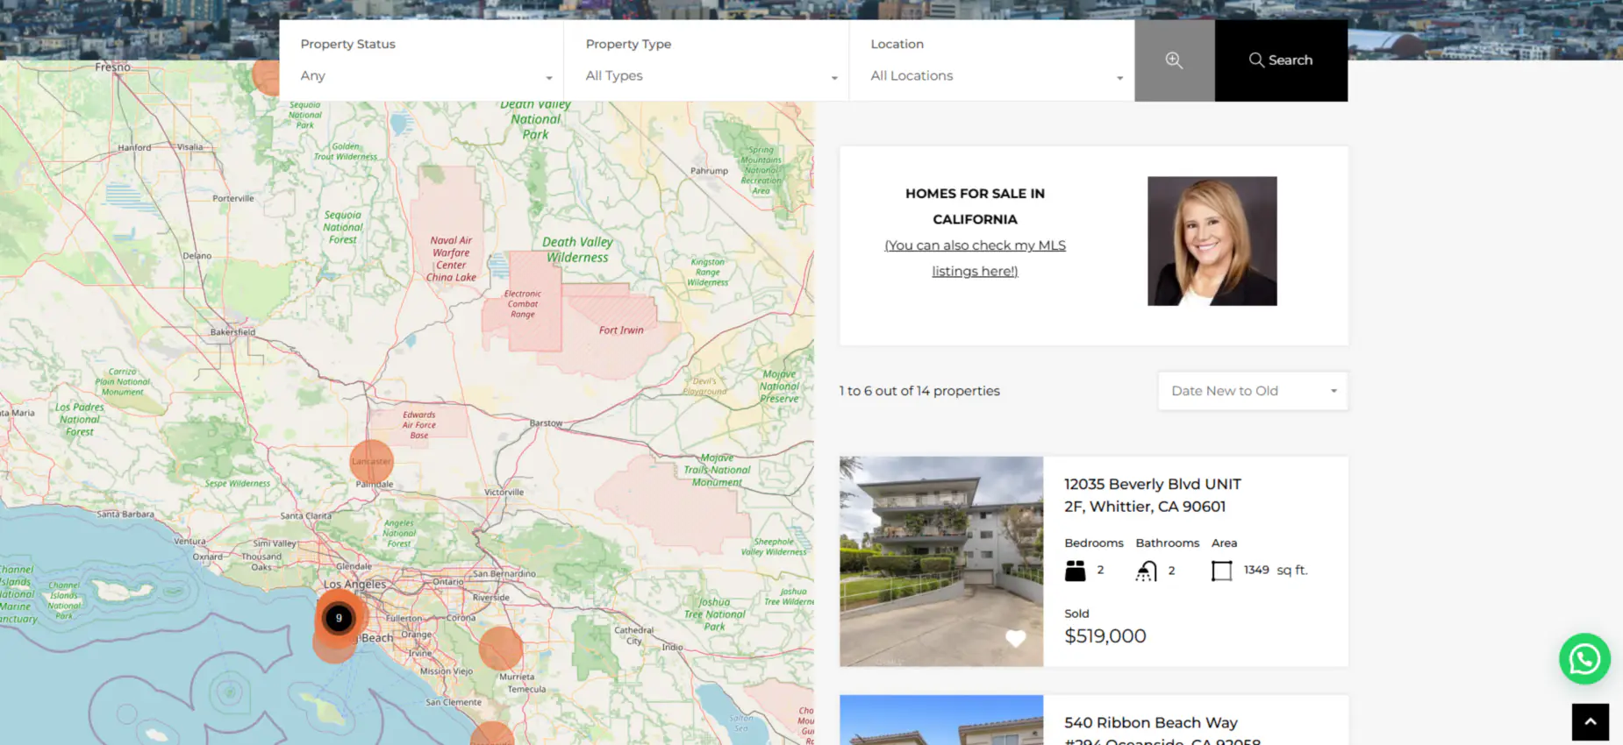Click the scroll-to-top arrow button
The height and width of the screenshot is (745, 1623).
coord(1590,722)
